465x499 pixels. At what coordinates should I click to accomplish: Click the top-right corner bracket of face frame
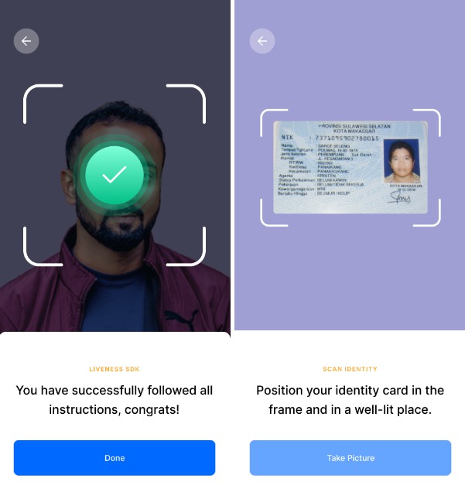[186, 104]
